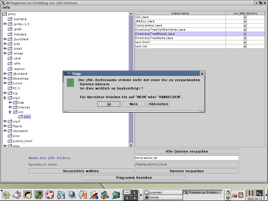Click the logout power icon
268x201 pixels.
228,198
